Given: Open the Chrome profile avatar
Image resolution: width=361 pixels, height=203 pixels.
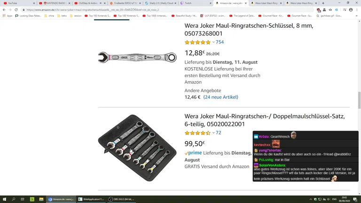Looking at the screenshot, I should coord(351,10).
